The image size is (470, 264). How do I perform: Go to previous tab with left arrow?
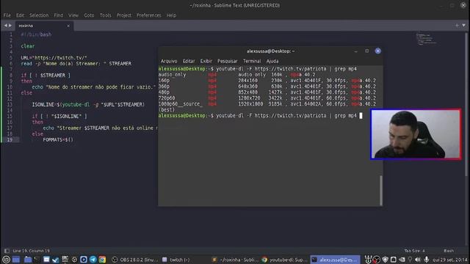5,26
